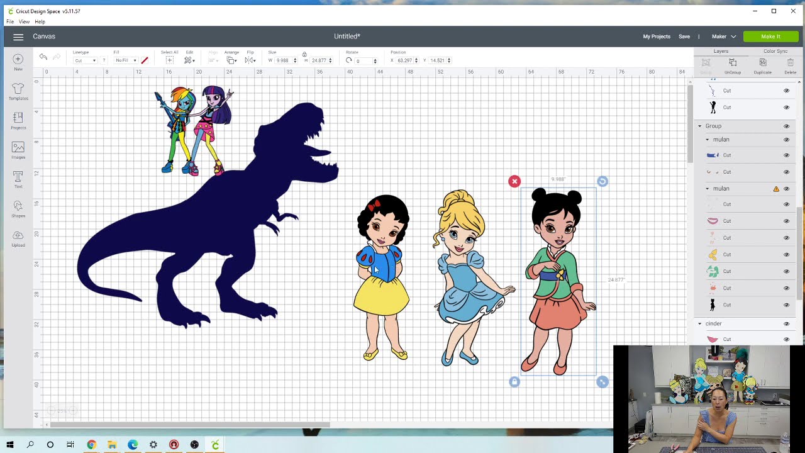Click the size aspect-ratio lock icon

pyautogui.click(x=304, y=55)
